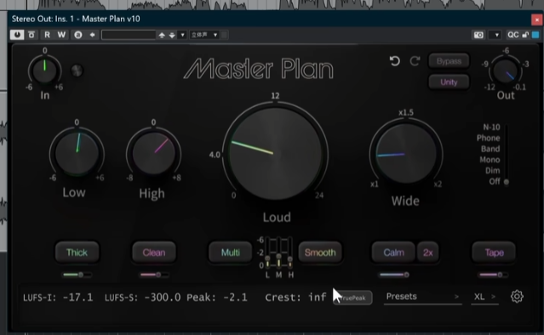
Task: Enable Write automation (W) button
Action: pyautogui.click(x=61, y=35)
